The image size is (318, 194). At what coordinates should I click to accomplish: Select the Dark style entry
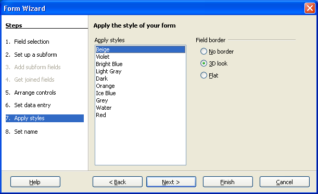[x=141, y=79]
